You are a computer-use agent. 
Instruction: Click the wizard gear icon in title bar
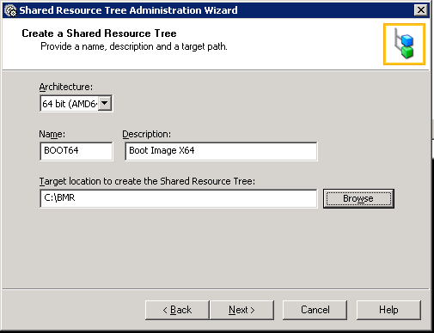11,10
